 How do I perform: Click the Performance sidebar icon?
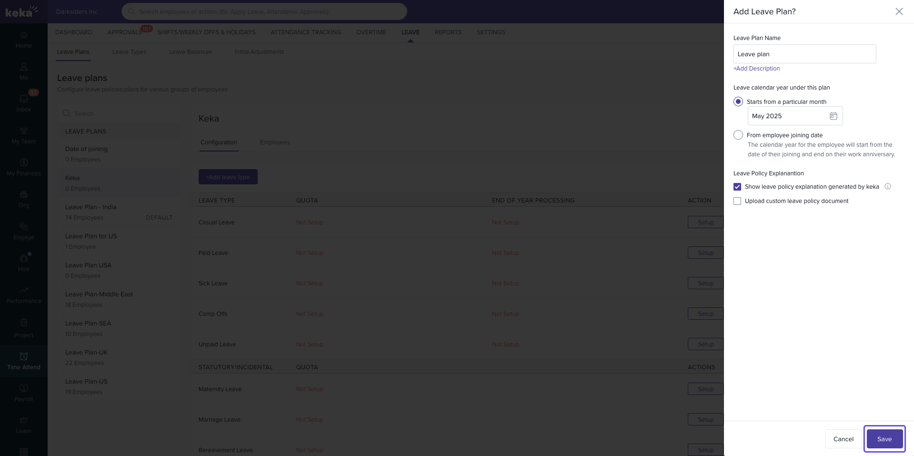click(24, 294)
